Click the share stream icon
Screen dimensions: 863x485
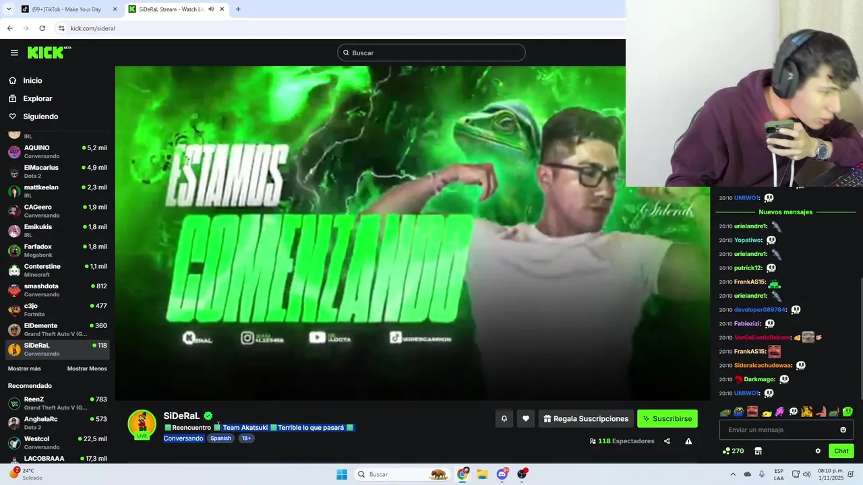coord(667,441)
